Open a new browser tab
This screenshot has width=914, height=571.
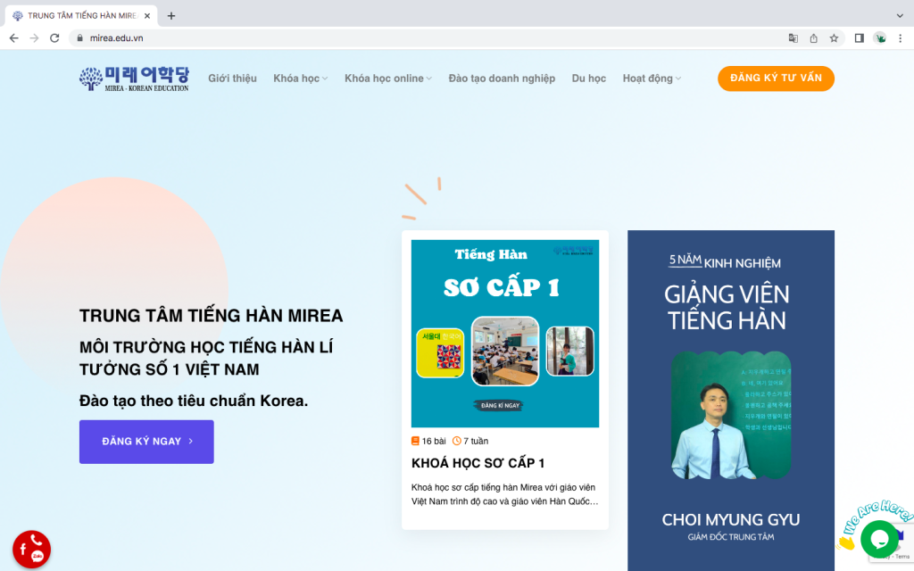[170, 16]
